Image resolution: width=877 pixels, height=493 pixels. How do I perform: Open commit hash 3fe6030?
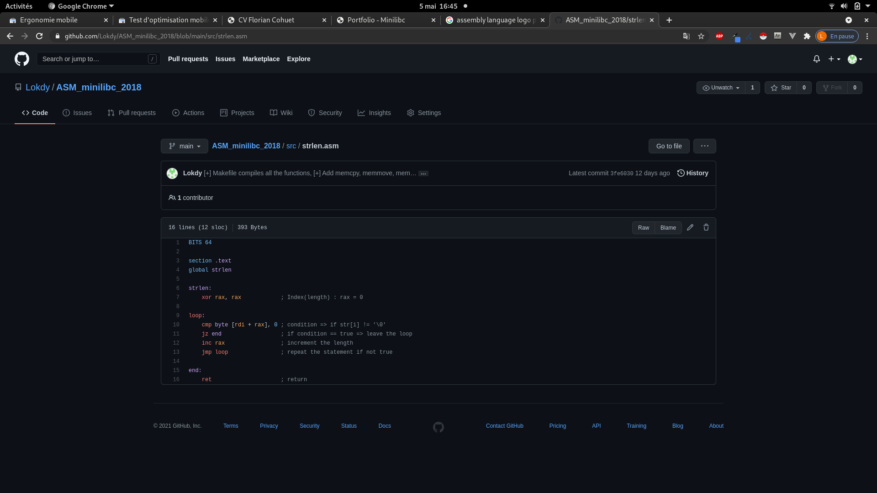[622, 173]
